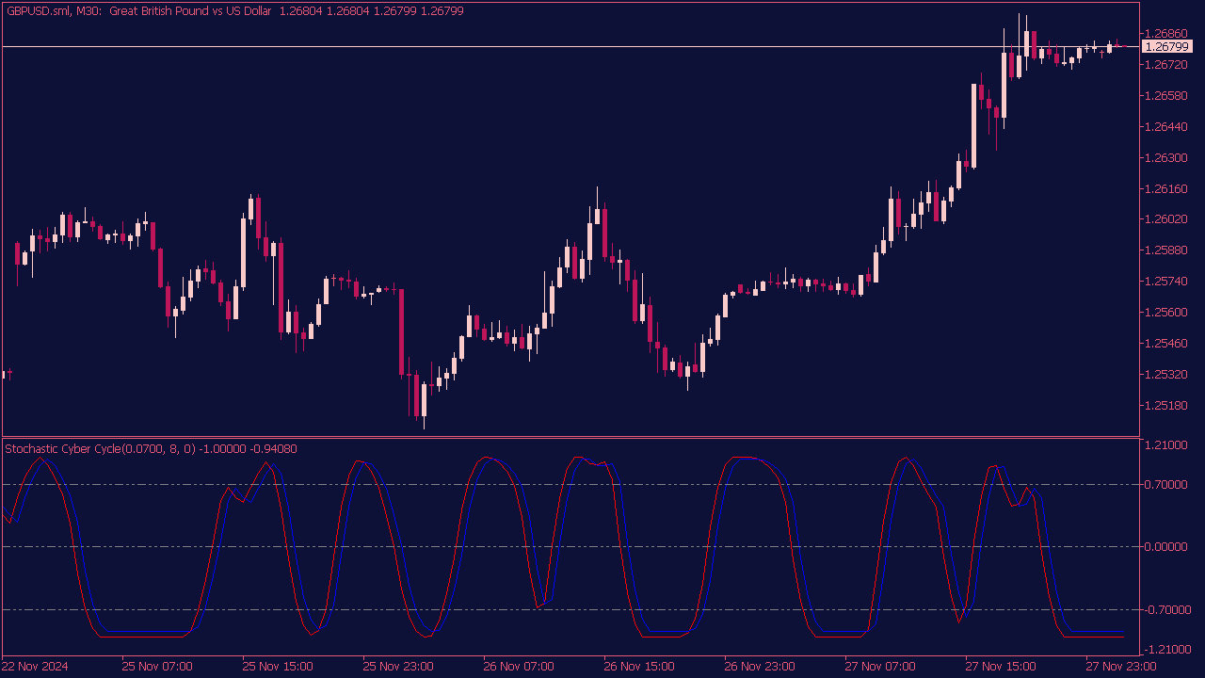Click the -0.70000 indicator level label
The image size is (1205, 678).
click(1166, 610)
